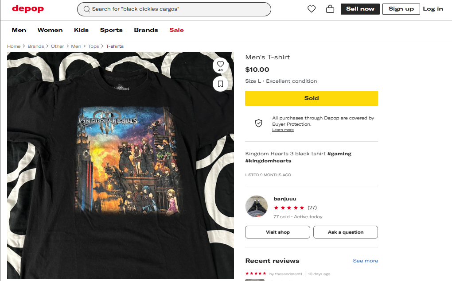Open banjuuu seller profile picture
Viewport: 452px width, 281px height.
click(x=257, y=207)
